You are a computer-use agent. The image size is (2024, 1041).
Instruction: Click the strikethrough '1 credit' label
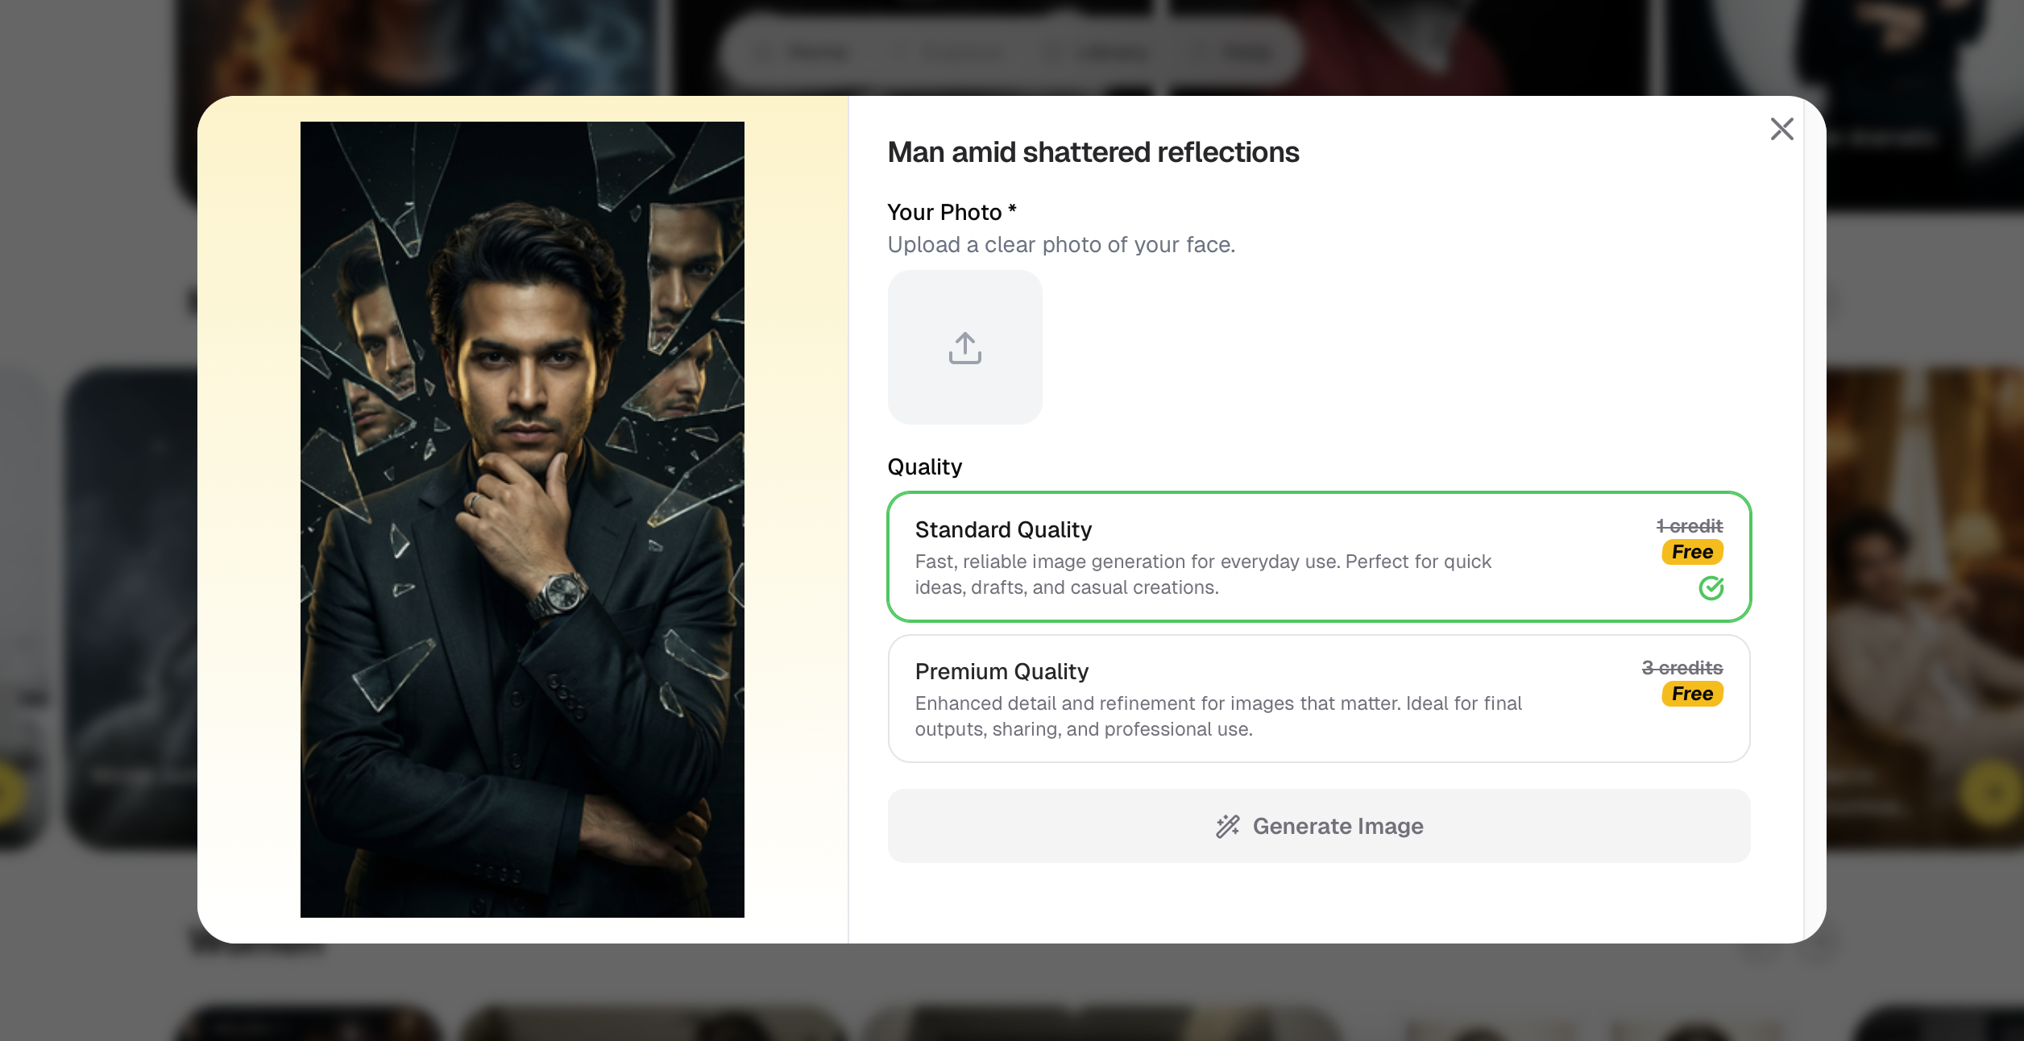tap(1689, 526)
